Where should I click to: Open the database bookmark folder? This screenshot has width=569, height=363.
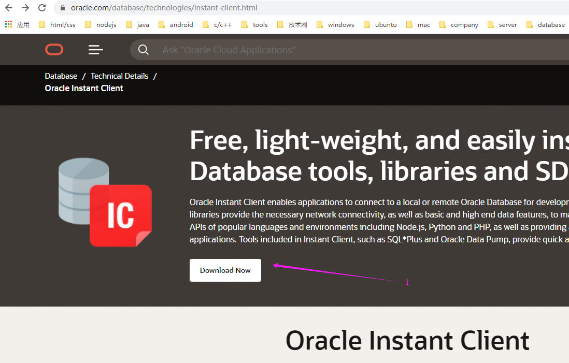(x=546, y=24)
